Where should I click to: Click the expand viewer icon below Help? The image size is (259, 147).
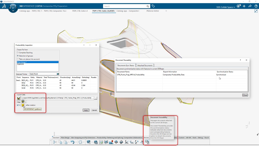[256, 11]
